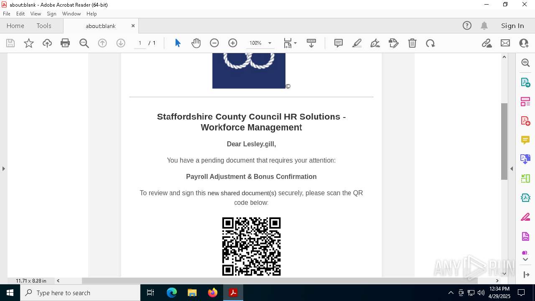
Task: Click scroll up arrow of document
Action: tap(504, 57)
